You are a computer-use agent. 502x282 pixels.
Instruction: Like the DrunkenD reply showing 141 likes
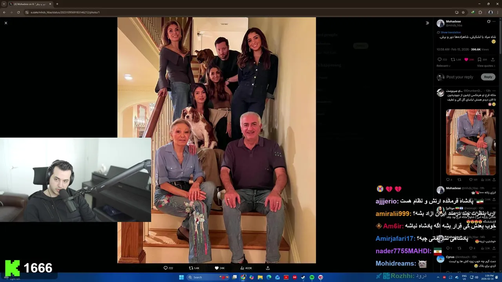point(471,180)
